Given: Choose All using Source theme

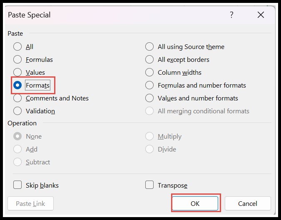Looking at the screenshot, I should click(149, 47).
